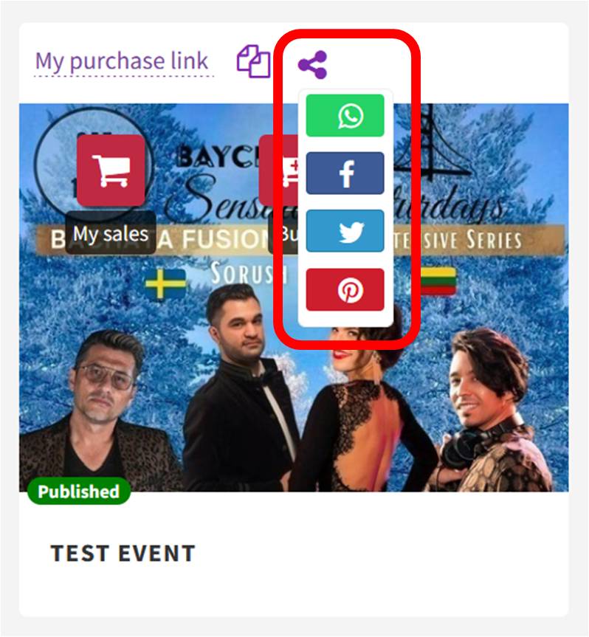Click the green Published status badge
The image size is (589, 637).
click(79, 491)
